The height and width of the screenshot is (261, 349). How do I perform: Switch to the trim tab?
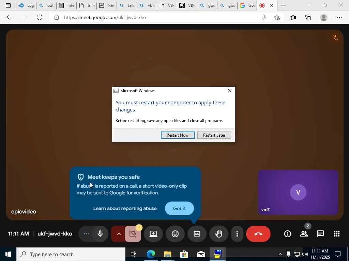click(87, 5)
